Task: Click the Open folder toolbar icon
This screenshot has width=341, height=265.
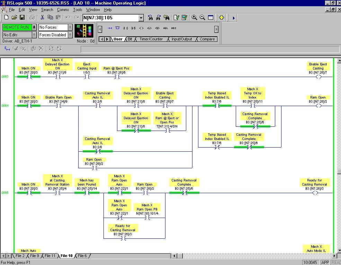Action: coord(14,18)
